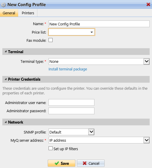Viewport: 152px width, 168px height.
Task: Enable the Fax module checkbox
Action: tap(51, 40)
